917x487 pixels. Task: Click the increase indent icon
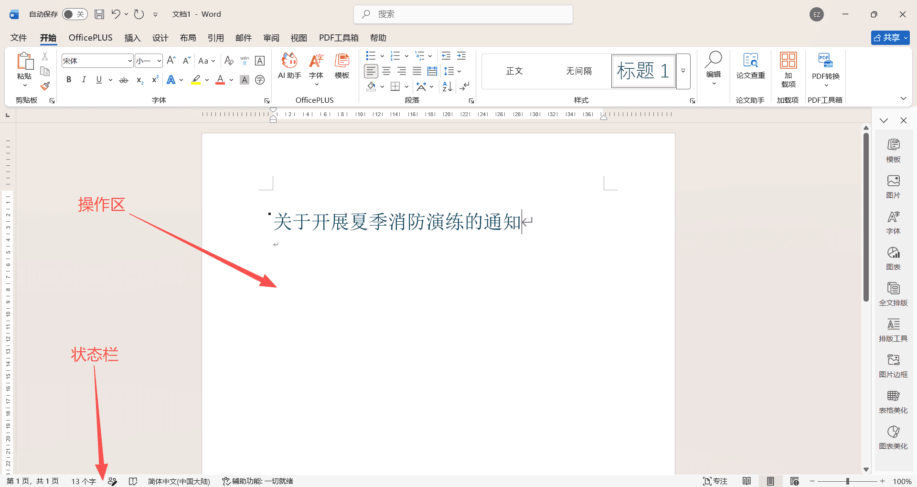point(461,56)
